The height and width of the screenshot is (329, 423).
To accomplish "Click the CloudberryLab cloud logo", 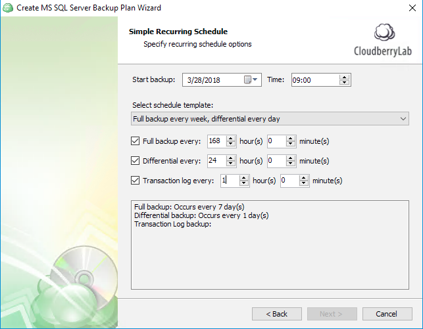I will 384,32.
